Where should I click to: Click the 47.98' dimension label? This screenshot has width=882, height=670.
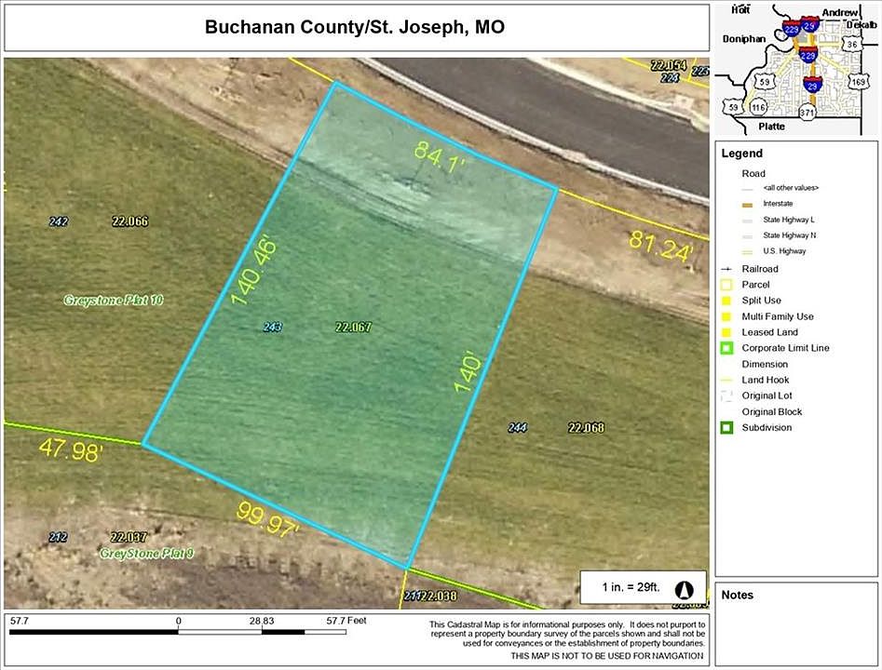pos(72,450)
